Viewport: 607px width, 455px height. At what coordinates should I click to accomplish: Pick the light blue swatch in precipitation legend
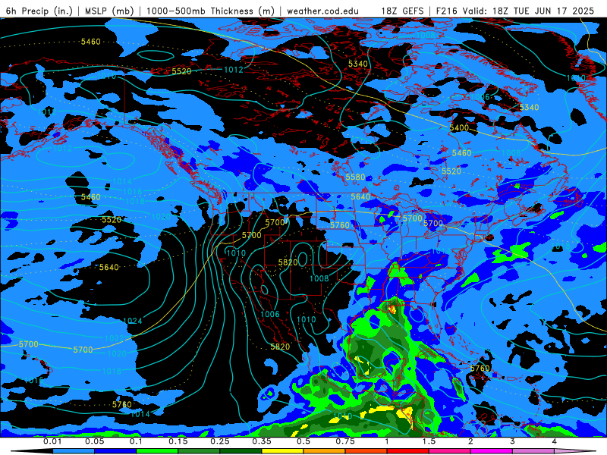[74, 451]
